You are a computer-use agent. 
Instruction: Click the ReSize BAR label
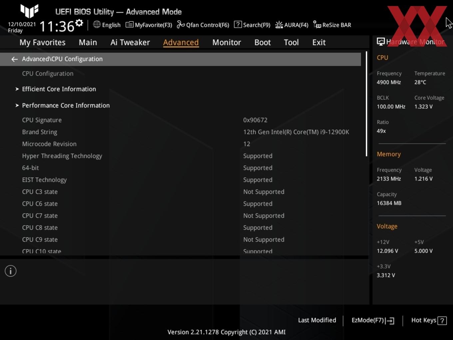pyautogui.click(x=337, y=25)
